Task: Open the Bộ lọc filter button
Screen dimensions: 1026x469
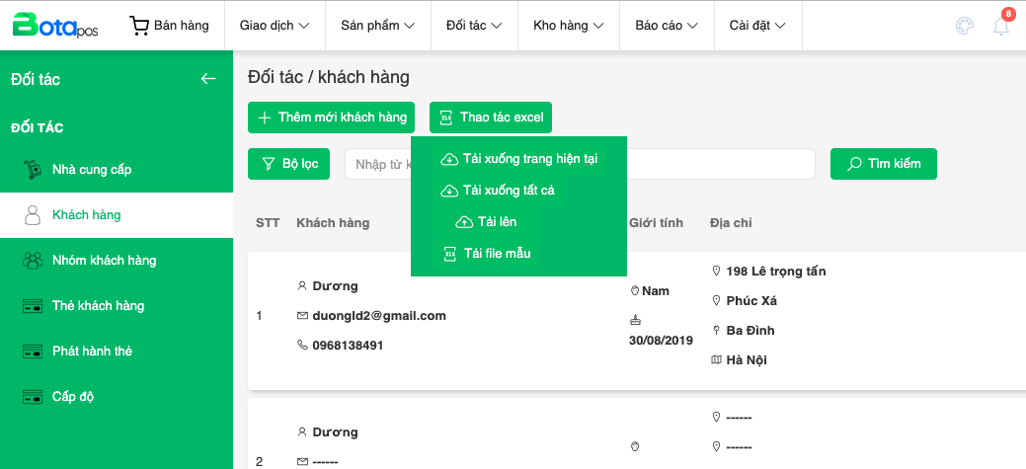Action: pyautogui.click(x=289, y=164)
